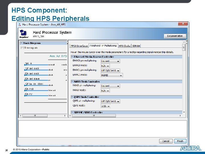Click the parameters panel vertical scrollbar thumb
The height and width of the screenshot is (154, 205).
click(x=184, y=47)
